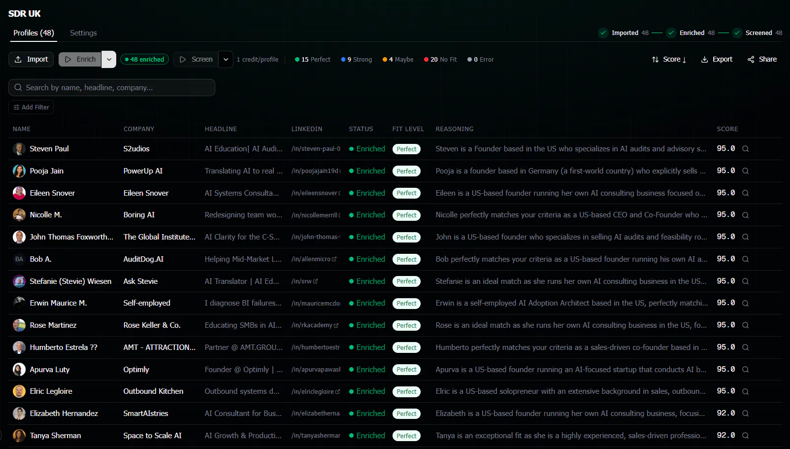Click Add Filter button
Viewport: 790px width, 449px height.
(31, 107)
